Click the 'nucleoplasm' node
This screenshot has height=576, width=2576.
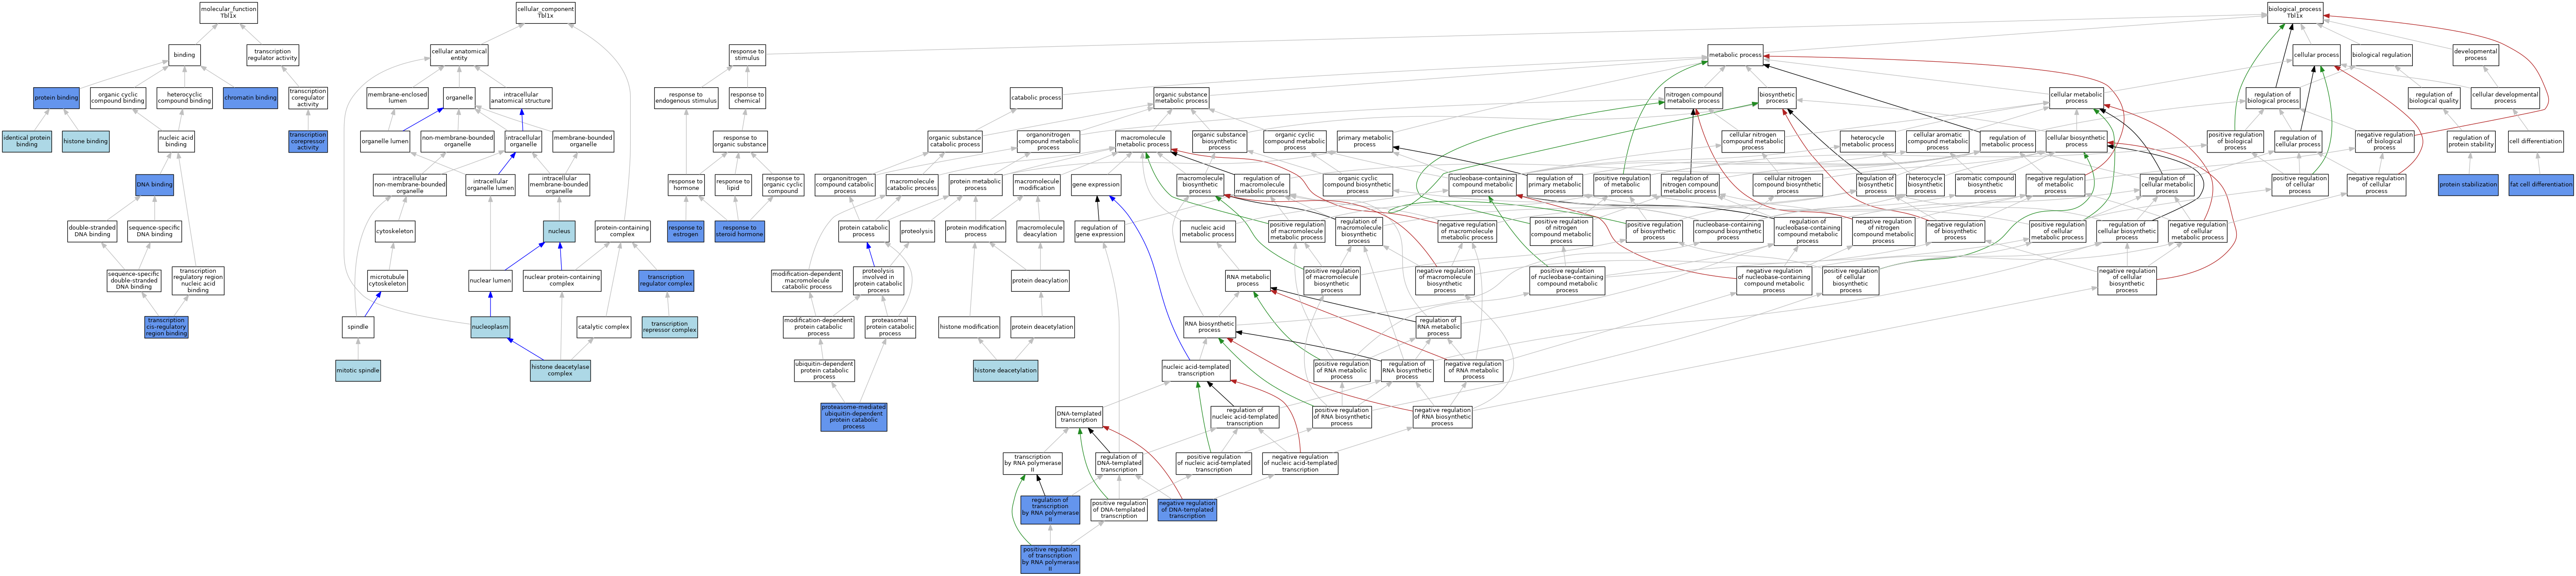pos(490,327)
